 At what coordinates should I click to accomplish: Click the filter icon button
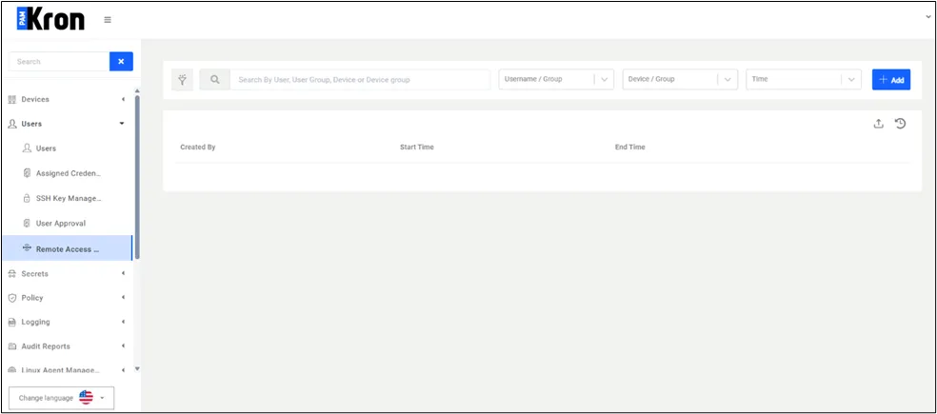pos(182,79)
